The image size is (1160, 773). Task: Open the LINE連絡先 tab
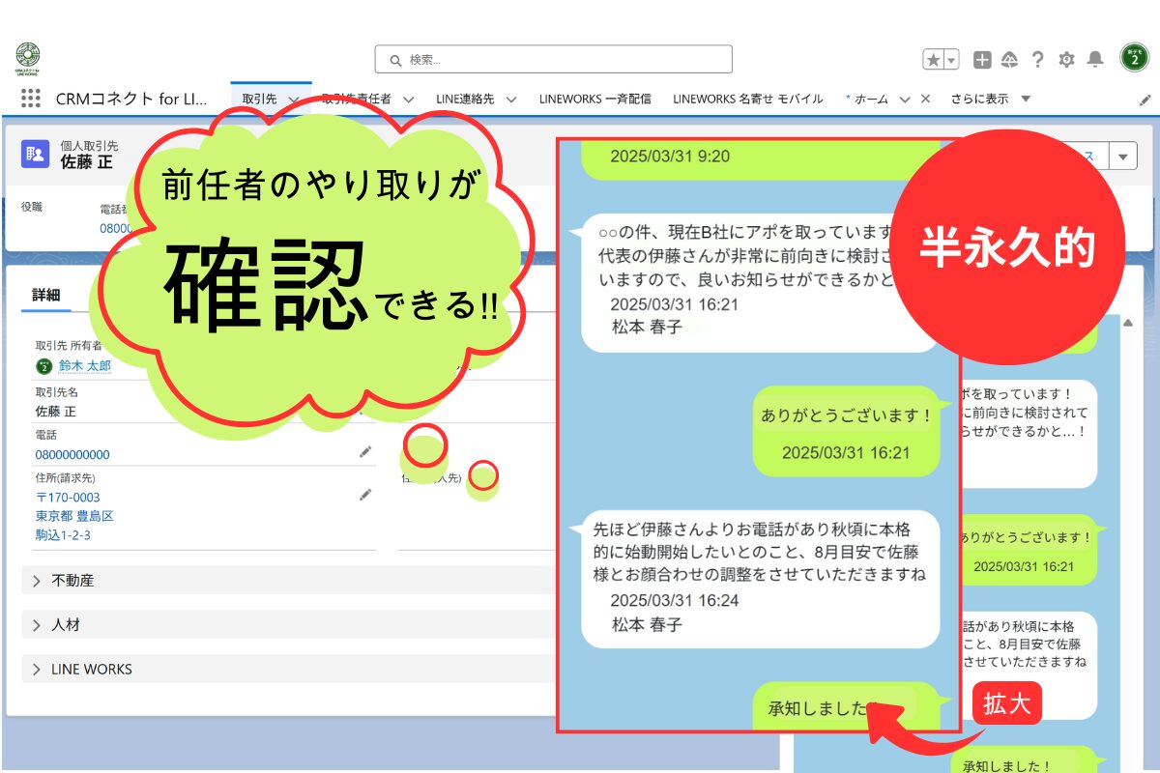465,99
